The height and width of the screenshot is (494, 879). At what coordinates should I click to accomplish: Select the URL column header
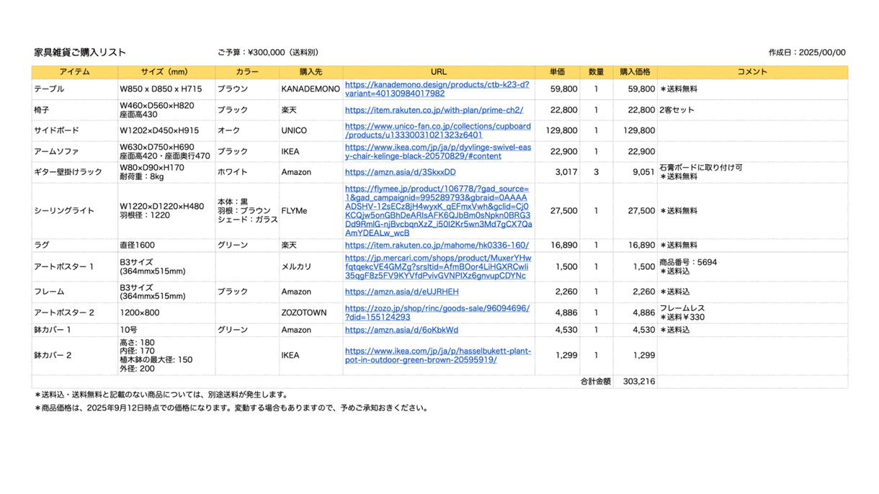click(x=438, y=72)
